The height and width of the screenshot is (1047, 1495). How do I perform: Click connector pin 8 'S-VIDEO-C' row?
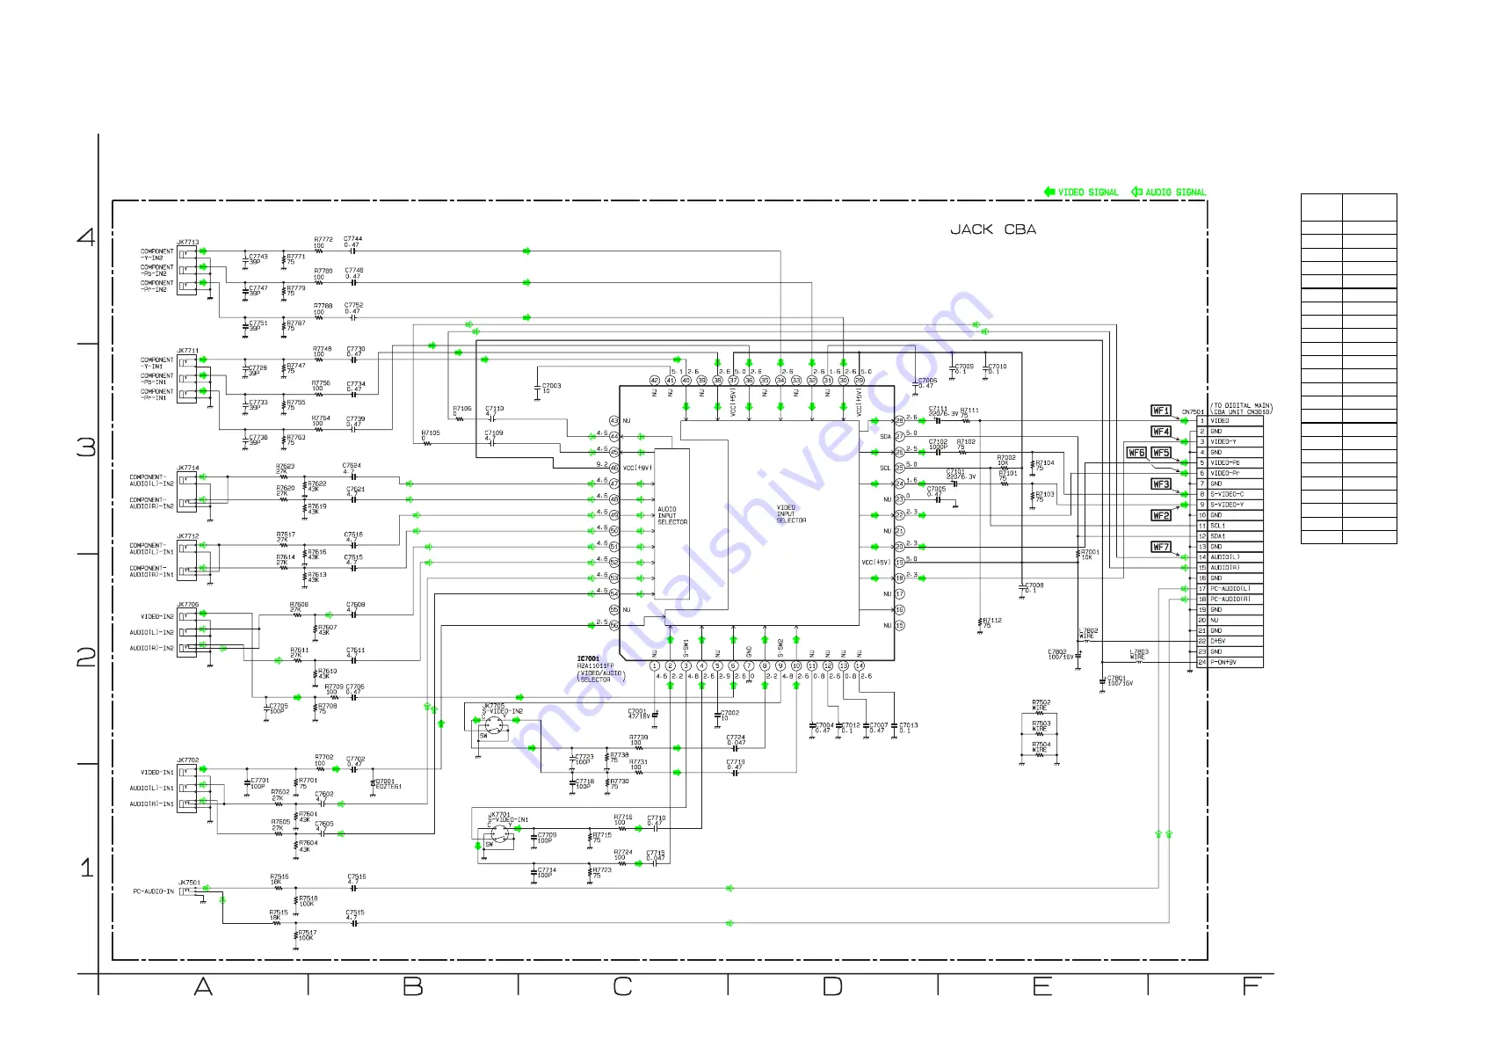click(x=1230, y=494)
